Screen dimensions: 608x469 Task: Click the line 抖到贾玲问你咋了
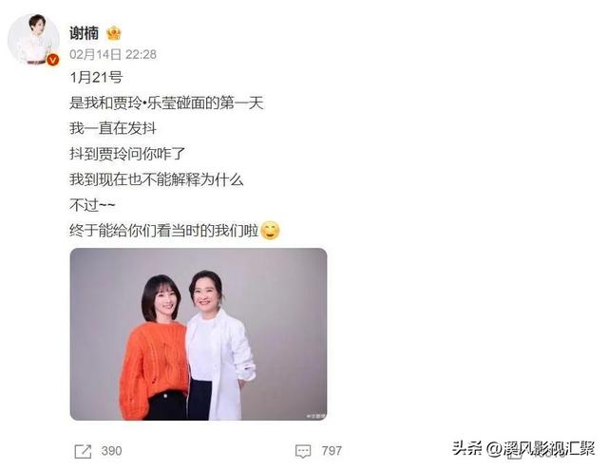point(127,154)
